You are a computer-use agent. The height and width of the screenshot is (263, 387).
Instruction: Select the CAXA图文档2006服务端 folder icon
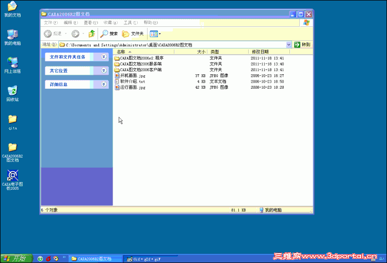click(117, 64)
